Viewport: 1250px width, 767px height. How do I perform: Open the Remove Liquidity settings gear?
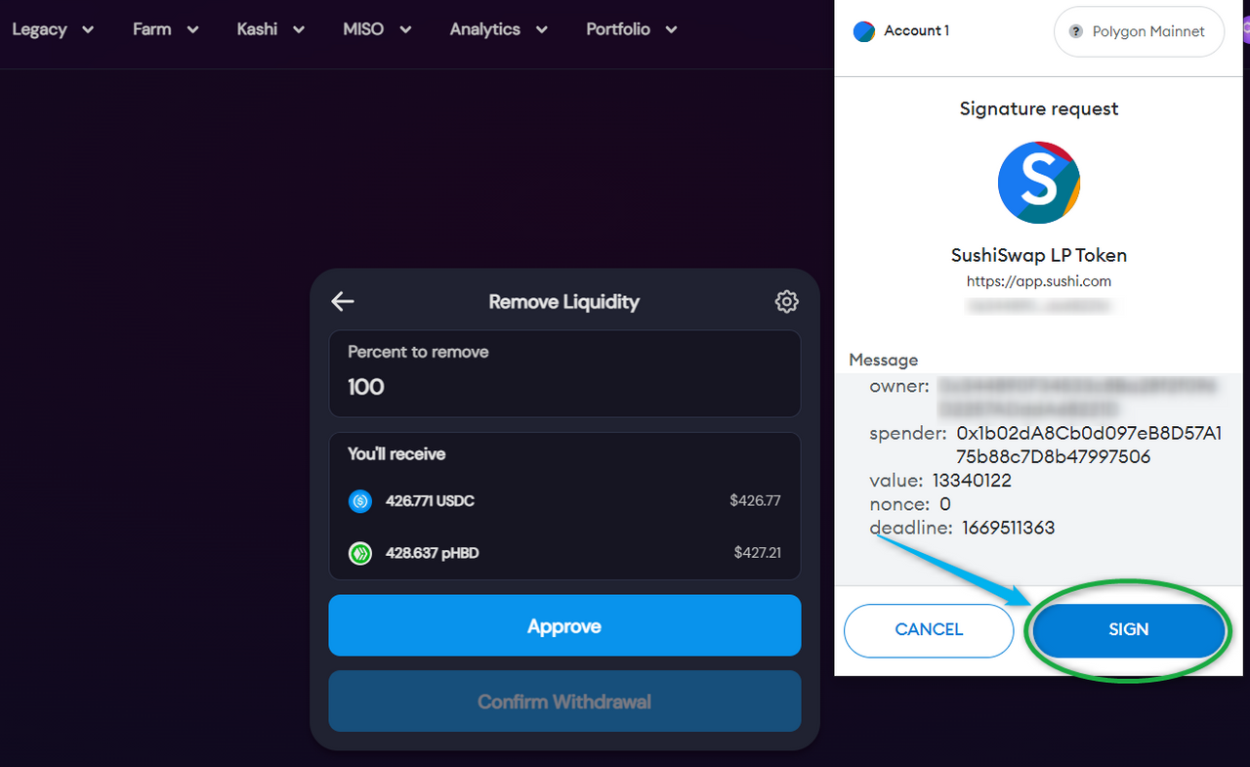[x=786, y=302]
